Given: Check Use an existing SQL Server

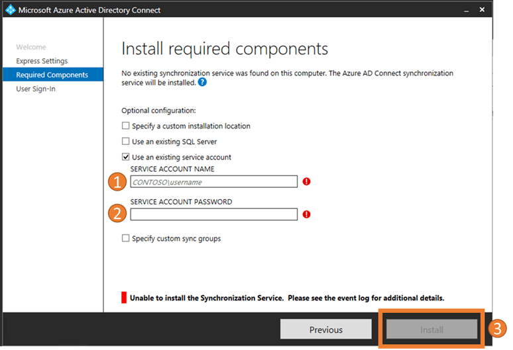Looking at the screenshot, I should tap(126, 142).
